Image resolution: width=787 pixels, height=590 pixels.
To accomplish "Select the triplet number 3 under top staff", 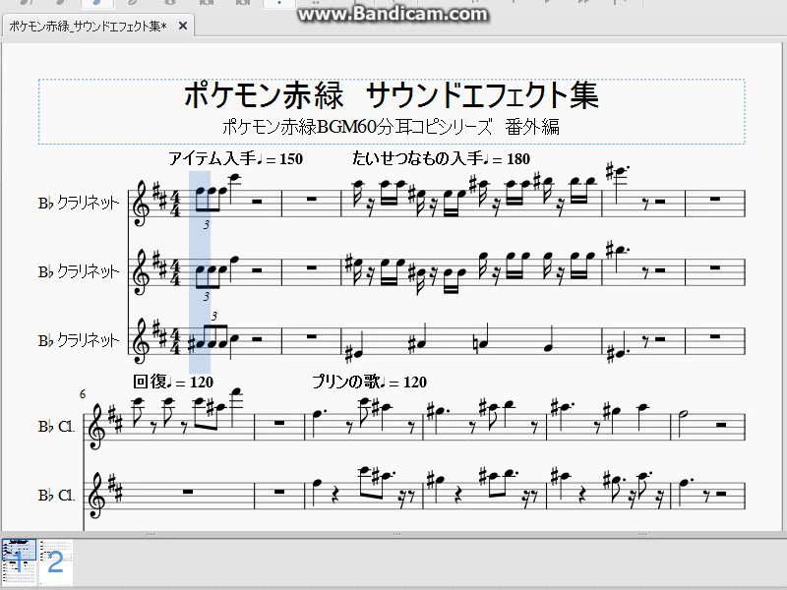I will pos(207,225).
